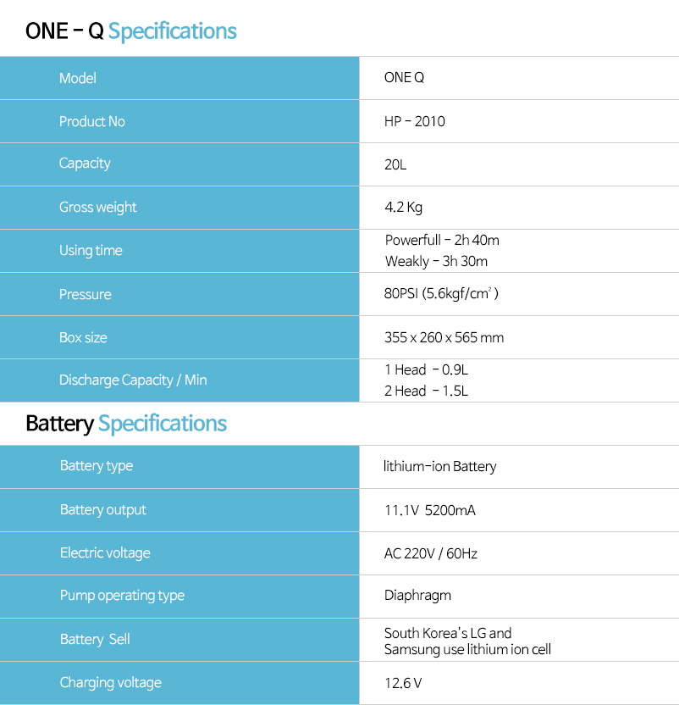The width and height of the screenshot is (679, 705).
Task: Click the 4.2 Kg weight value
Action: [404, 208]
